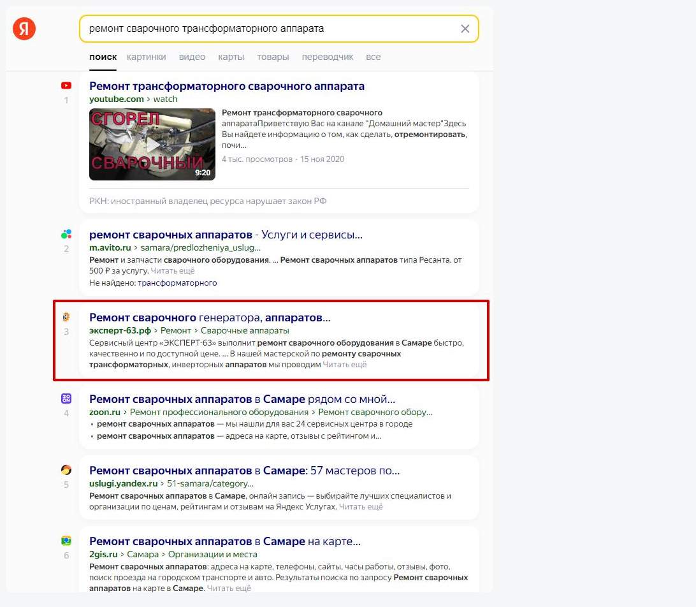
Task: Switch to the 'картинки' tab
Action: (x=147, y=57)
